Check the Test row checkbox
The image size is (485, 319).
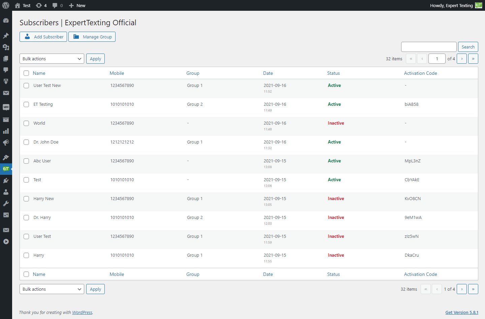26,180
